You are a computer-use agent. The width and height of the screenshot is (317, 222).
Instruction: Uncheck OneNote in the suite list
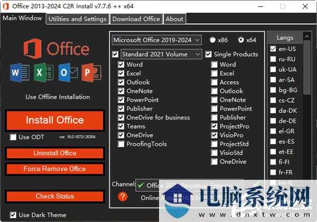click(x=121, y=91)
